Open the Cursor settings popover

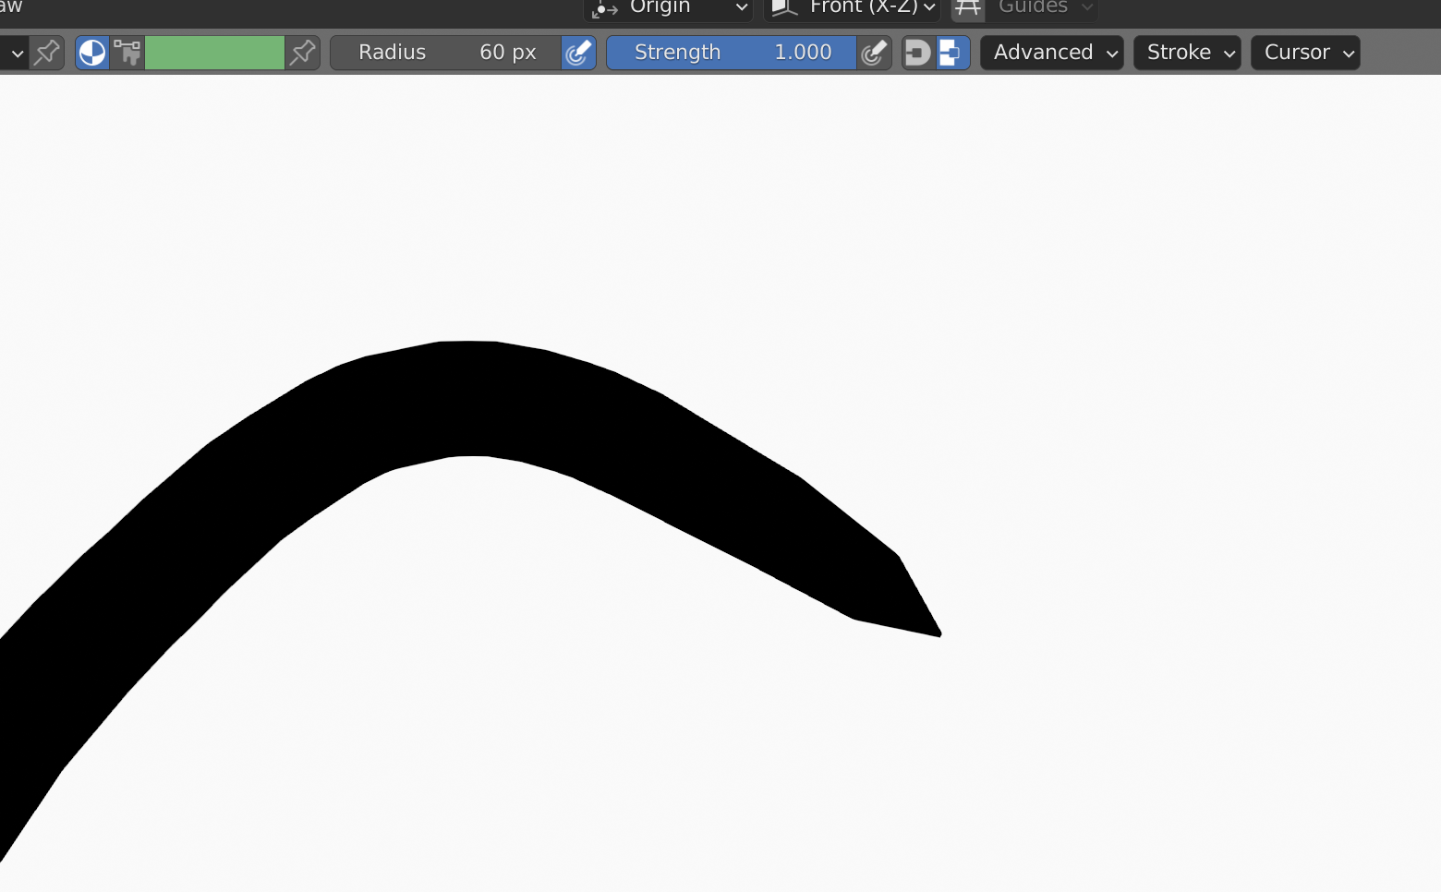click(1306, 53)
